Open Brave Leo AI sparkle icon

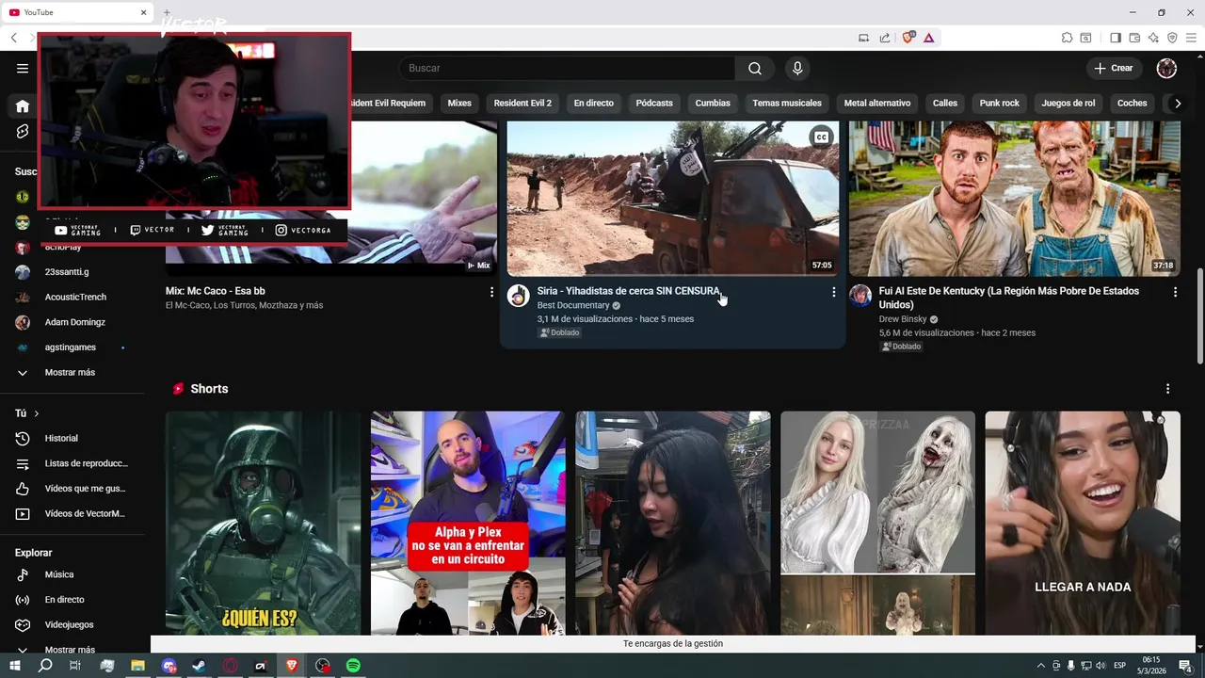1153,38
